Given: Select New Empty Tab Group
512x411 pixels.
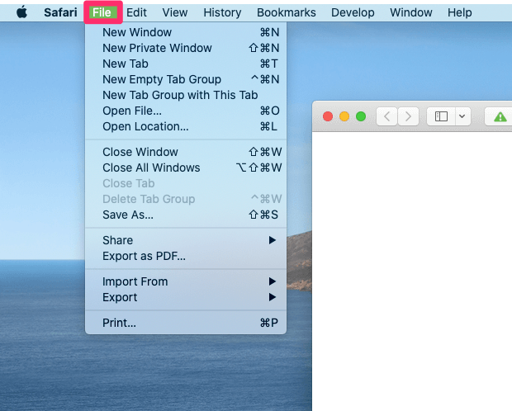Looking at the screenshot, I should [x=186, y=79].
